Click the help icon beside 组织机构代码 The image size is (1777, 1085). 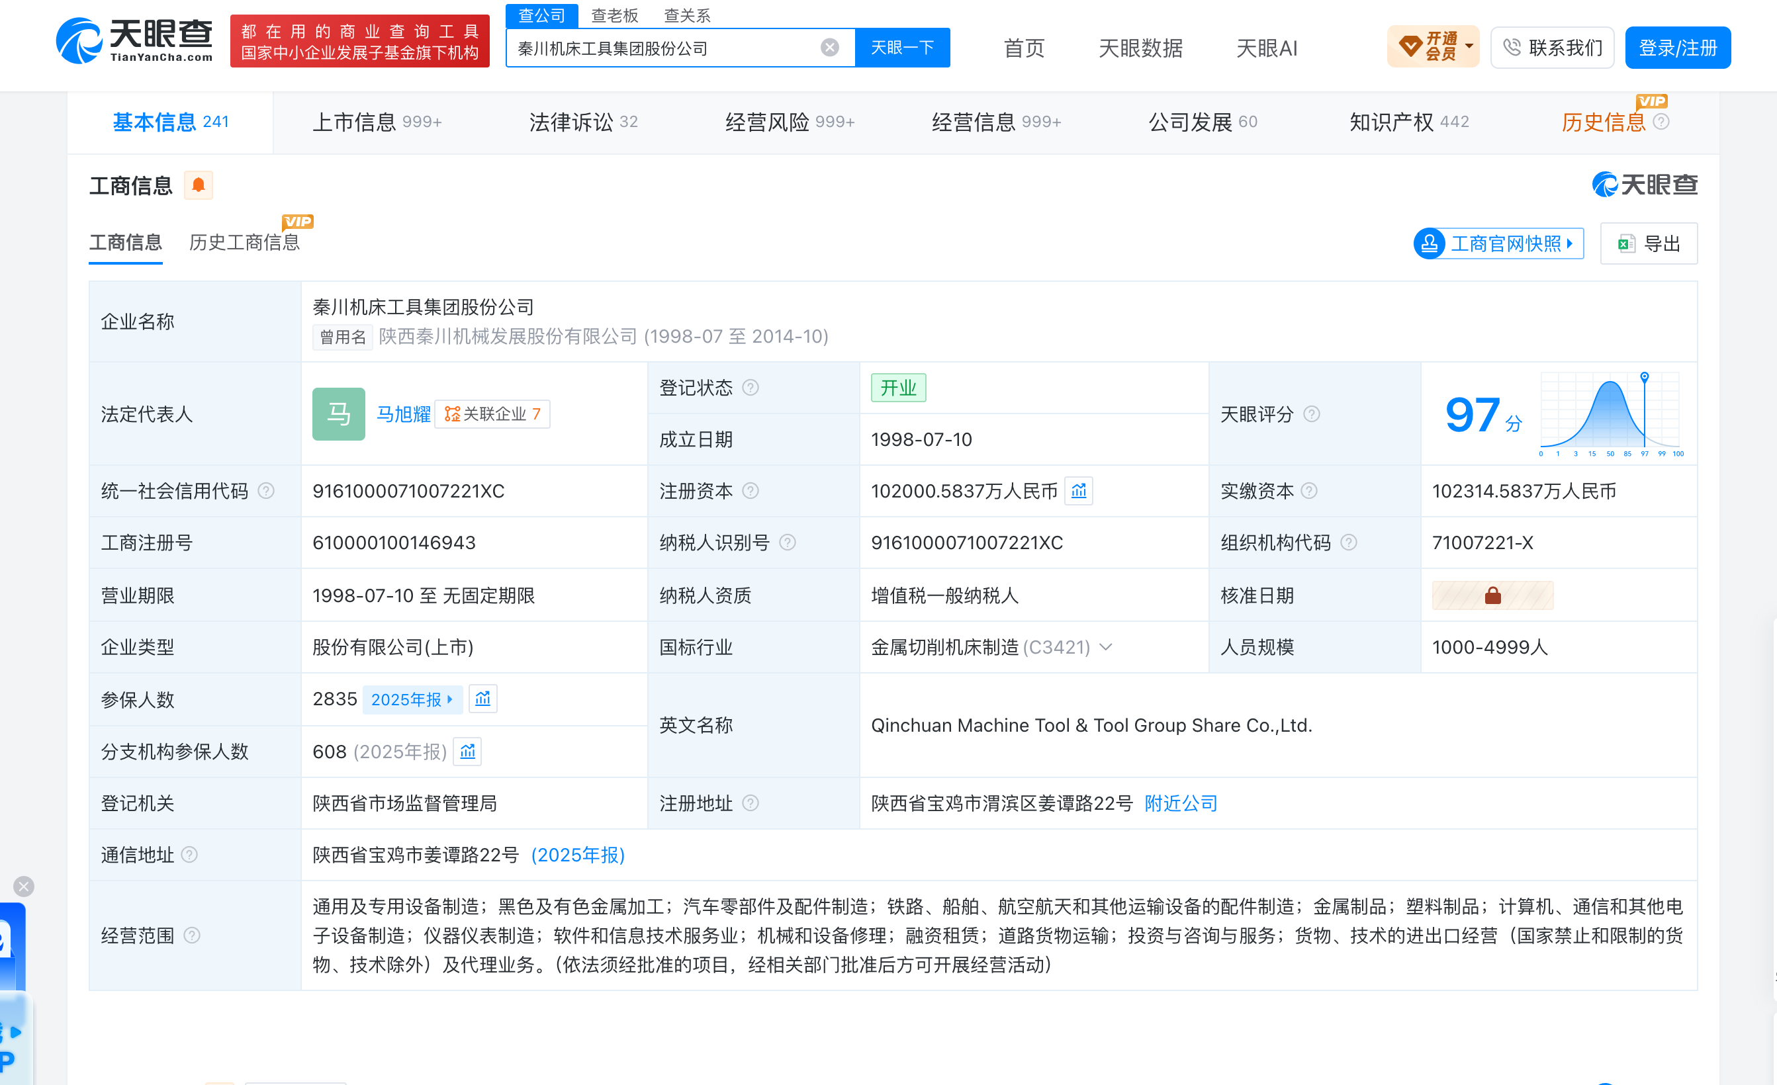(1349, 542)
